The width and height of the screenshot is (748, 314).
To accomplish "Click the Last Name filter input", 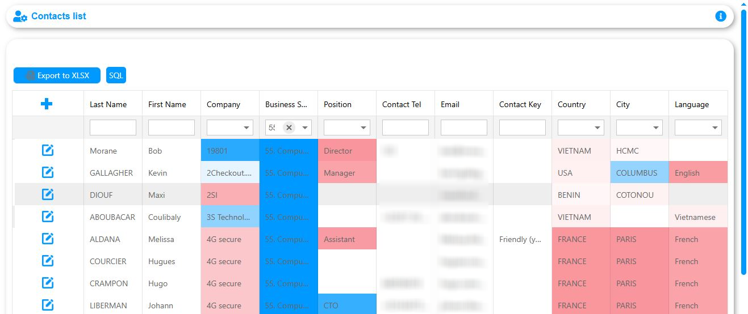I will [113, 128].
